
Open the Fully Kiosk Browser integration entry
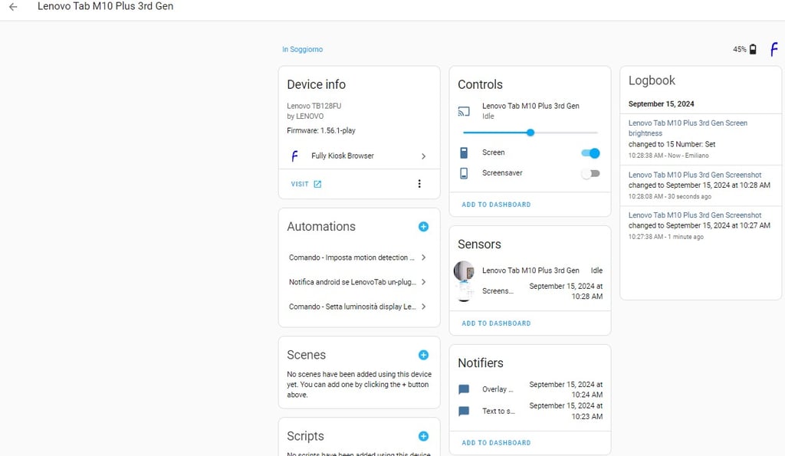coord(359,156)
